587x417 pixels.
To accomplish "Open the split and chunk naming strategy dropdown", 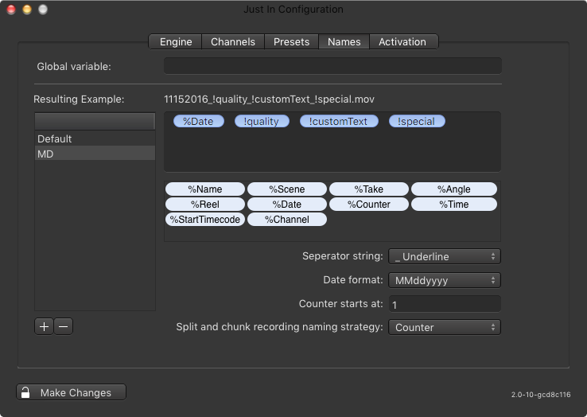I will pyautogui.click(x=445, y=327).
